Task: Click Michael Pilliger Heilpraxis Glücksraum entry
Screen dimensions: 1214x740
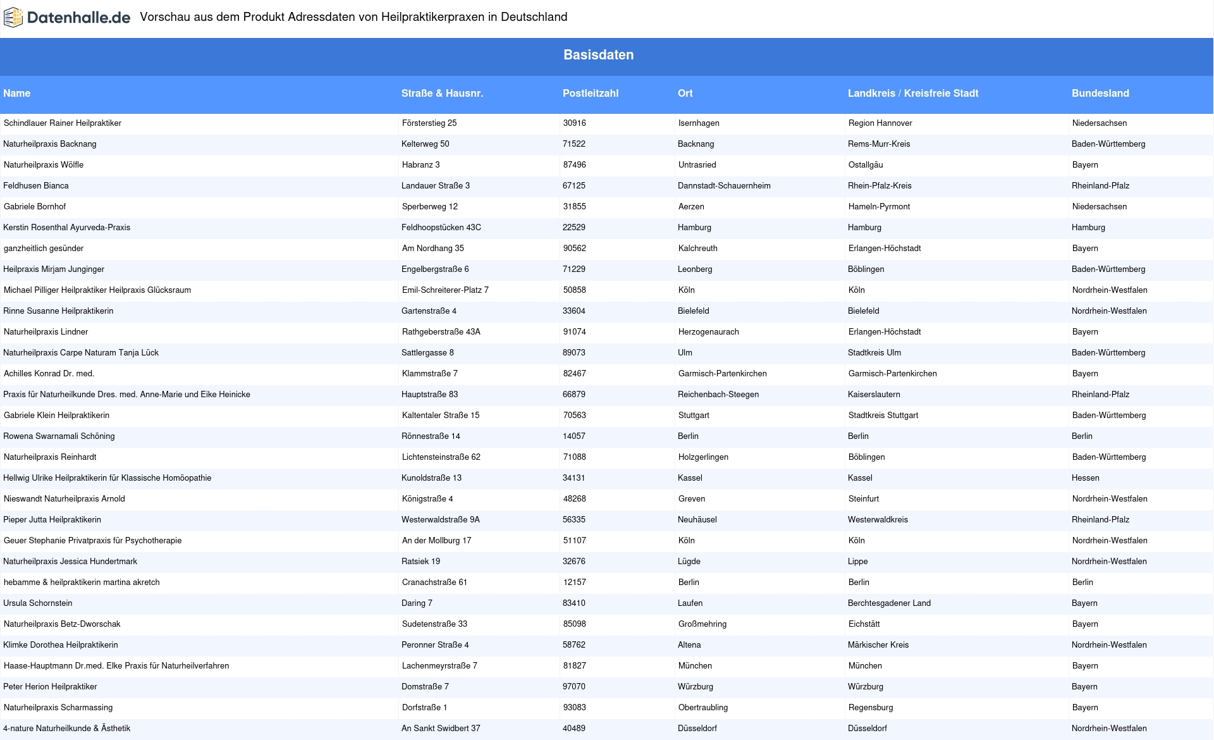Action: click(x=97, y=290)
